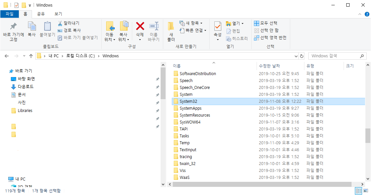Screen dimensions: 371x195
Task: Open the File (파일) tab
Action: coord(10,14)
